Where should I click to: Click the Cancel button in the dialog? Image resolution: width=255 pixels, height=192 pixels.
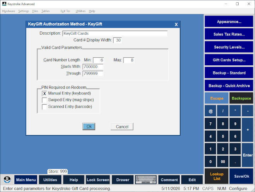pos(122,127)
